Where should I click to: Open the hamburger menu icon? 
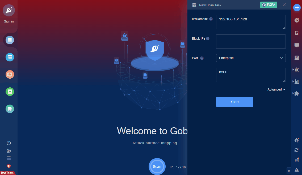point(9,158)
